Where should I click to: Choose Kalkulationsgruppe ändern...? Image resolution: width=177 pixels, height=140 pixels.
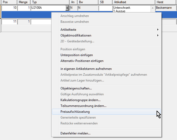point(80,100)
